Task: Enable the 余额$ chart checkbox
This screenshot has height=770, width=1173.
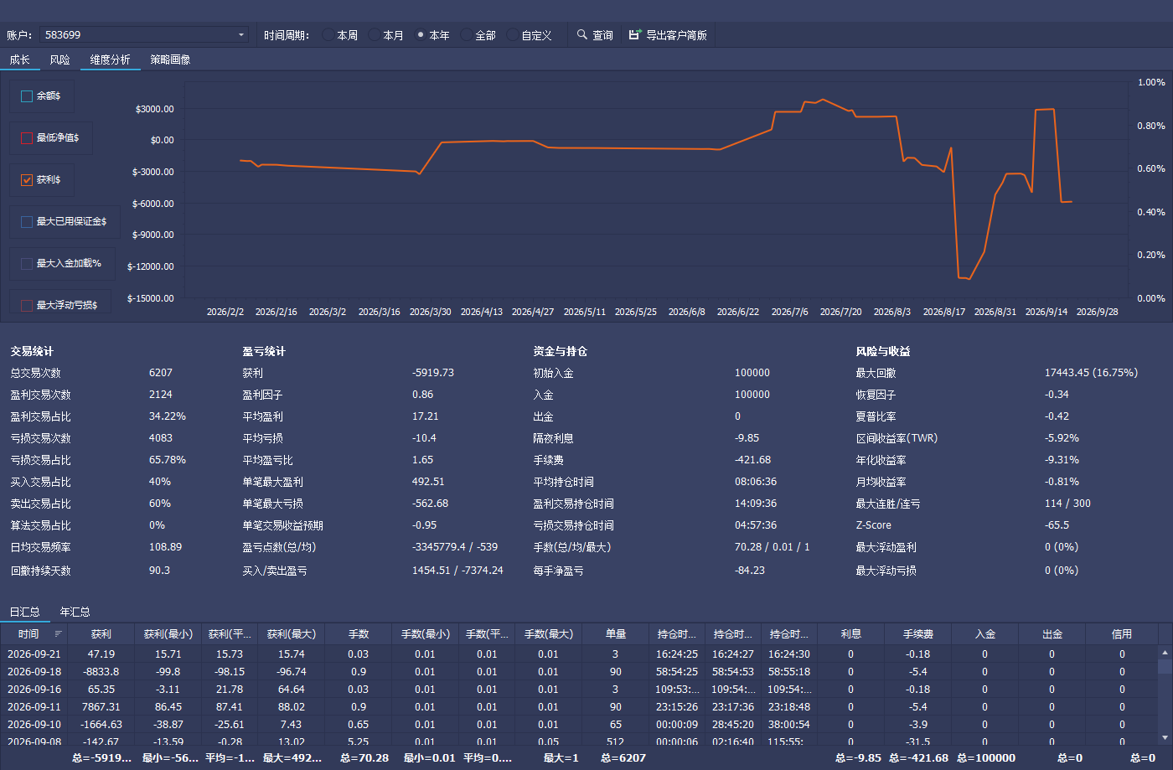Action: [x=27, y=96]
